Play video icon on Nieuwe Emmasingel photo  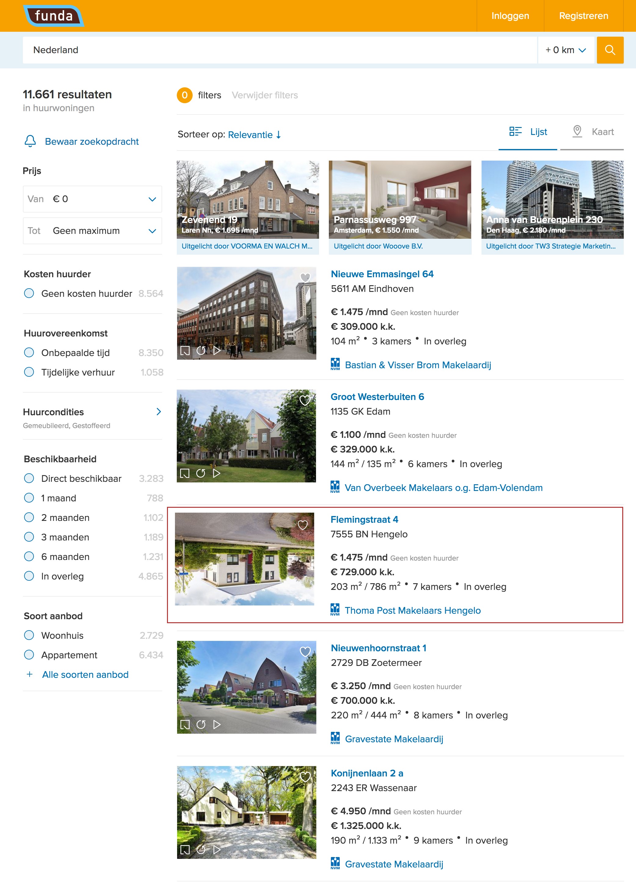click(217, 351)
